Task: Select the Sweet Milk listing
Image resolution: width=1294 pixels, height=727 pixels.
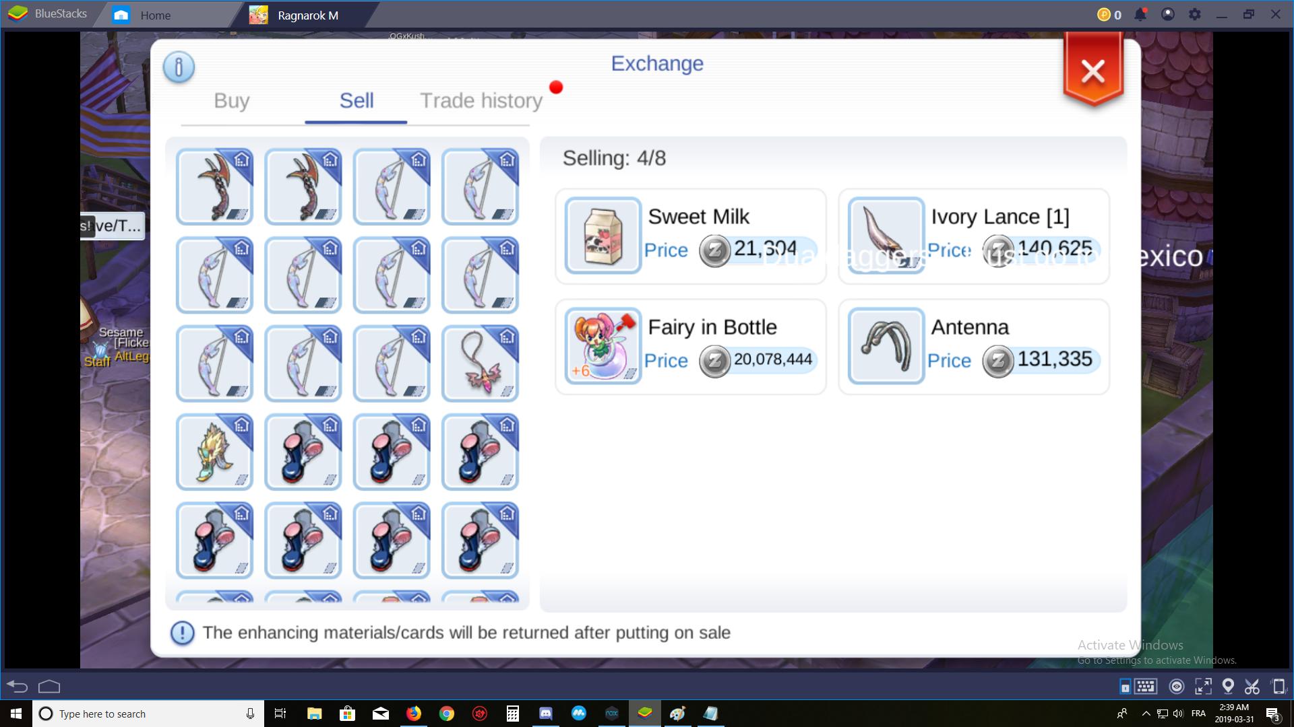Action: point(691,236)
